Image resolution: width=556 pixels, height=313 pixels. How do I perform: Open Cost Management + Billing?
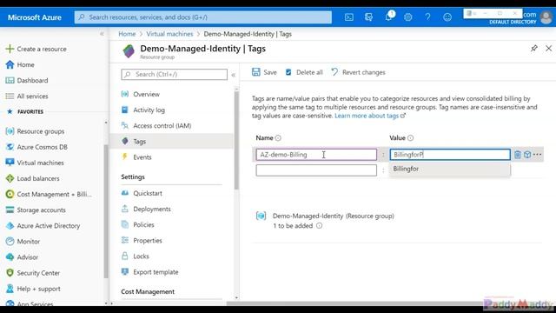point(49,194)
